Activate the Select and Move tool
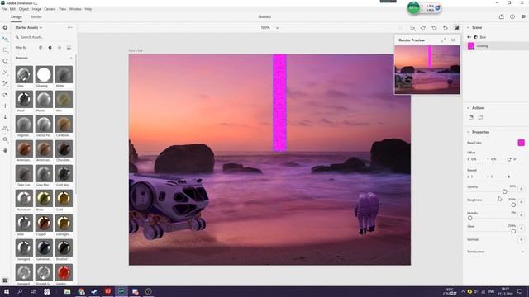 coord(5,39)
